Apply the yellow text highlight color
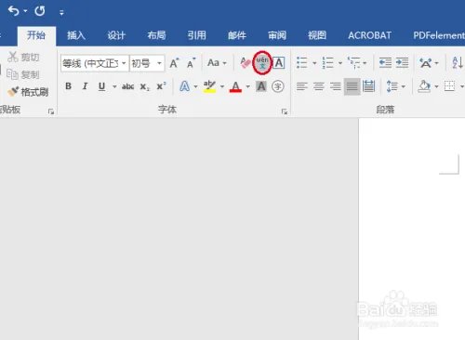465x340 pixels. tap(209, 86)
